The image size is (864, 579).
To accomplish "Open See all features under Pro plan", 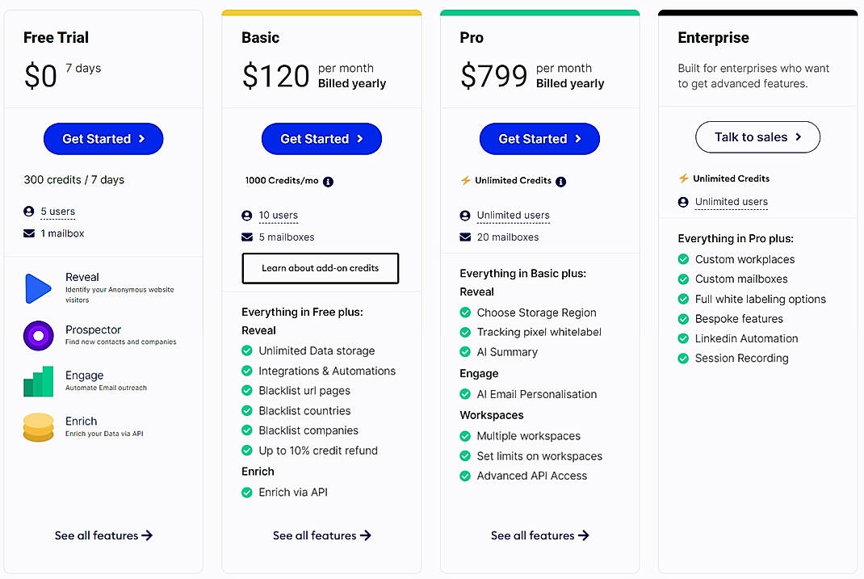I will (539, 535).
